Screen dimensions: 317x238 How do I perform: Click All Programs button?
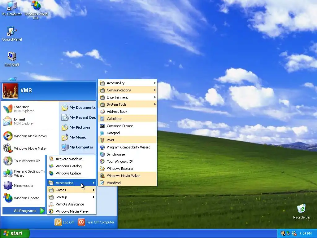(x=24, y=211)
